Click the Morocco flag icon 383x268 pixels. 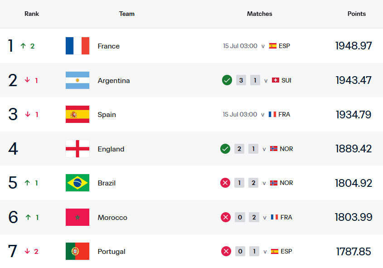click(x=78, y=217)
